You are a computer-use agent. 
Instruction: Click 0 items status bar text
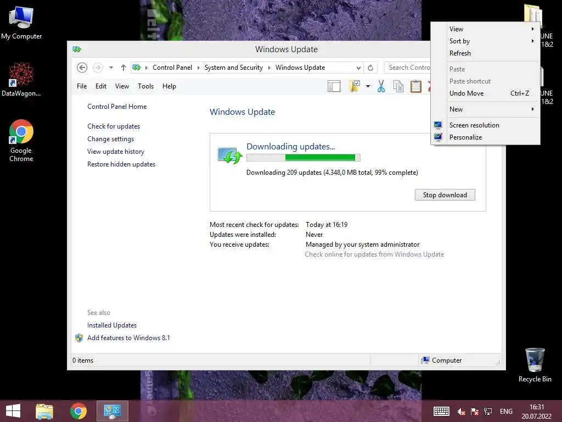tap(83, 360)
